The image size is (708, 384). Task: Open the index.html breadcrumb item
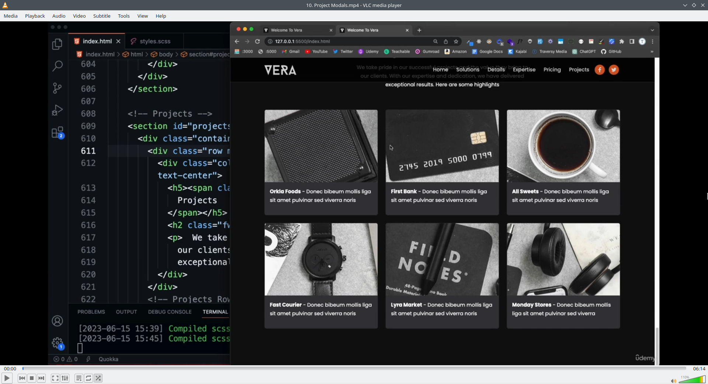pyautogui.click(x=96, y=54)
